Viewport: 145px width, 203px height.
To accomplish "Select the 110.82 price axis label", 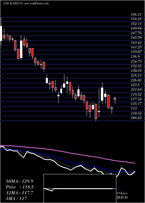I will 136,113.
